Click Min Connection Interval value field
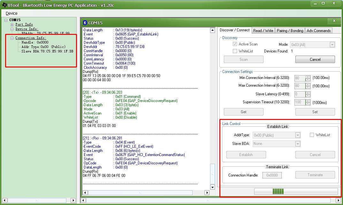 pyautogui.click(x=300, y=78)
